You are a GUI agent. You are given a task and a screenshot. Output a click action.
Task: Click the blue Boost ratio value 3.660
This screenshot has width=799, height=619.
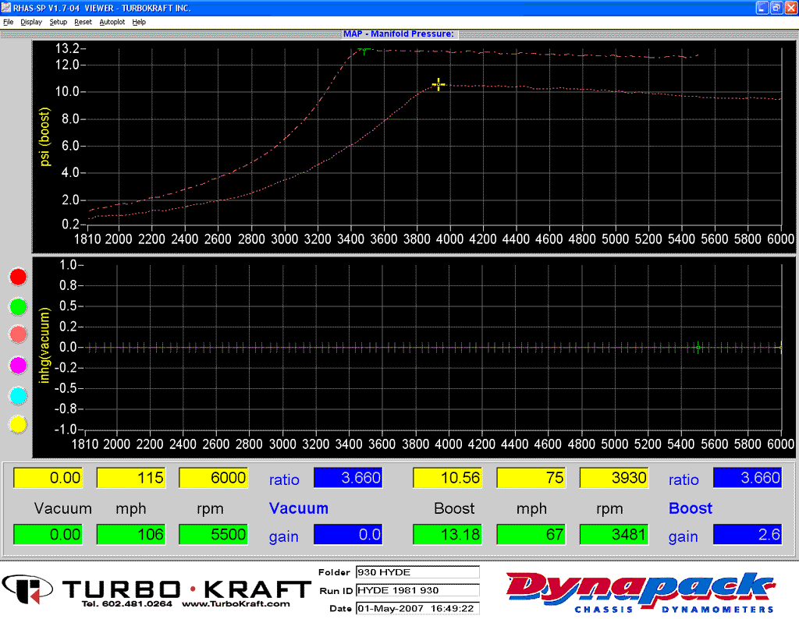[x=747, y=479]
